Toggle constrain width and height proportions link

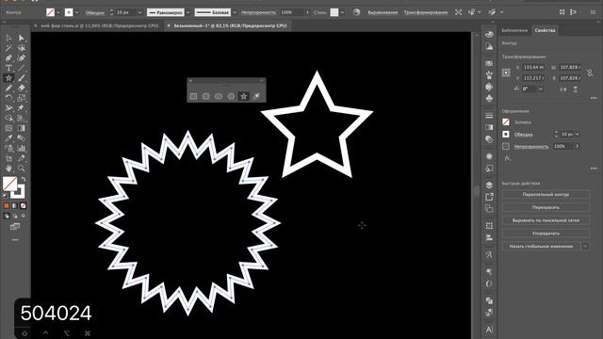[590, 73]
